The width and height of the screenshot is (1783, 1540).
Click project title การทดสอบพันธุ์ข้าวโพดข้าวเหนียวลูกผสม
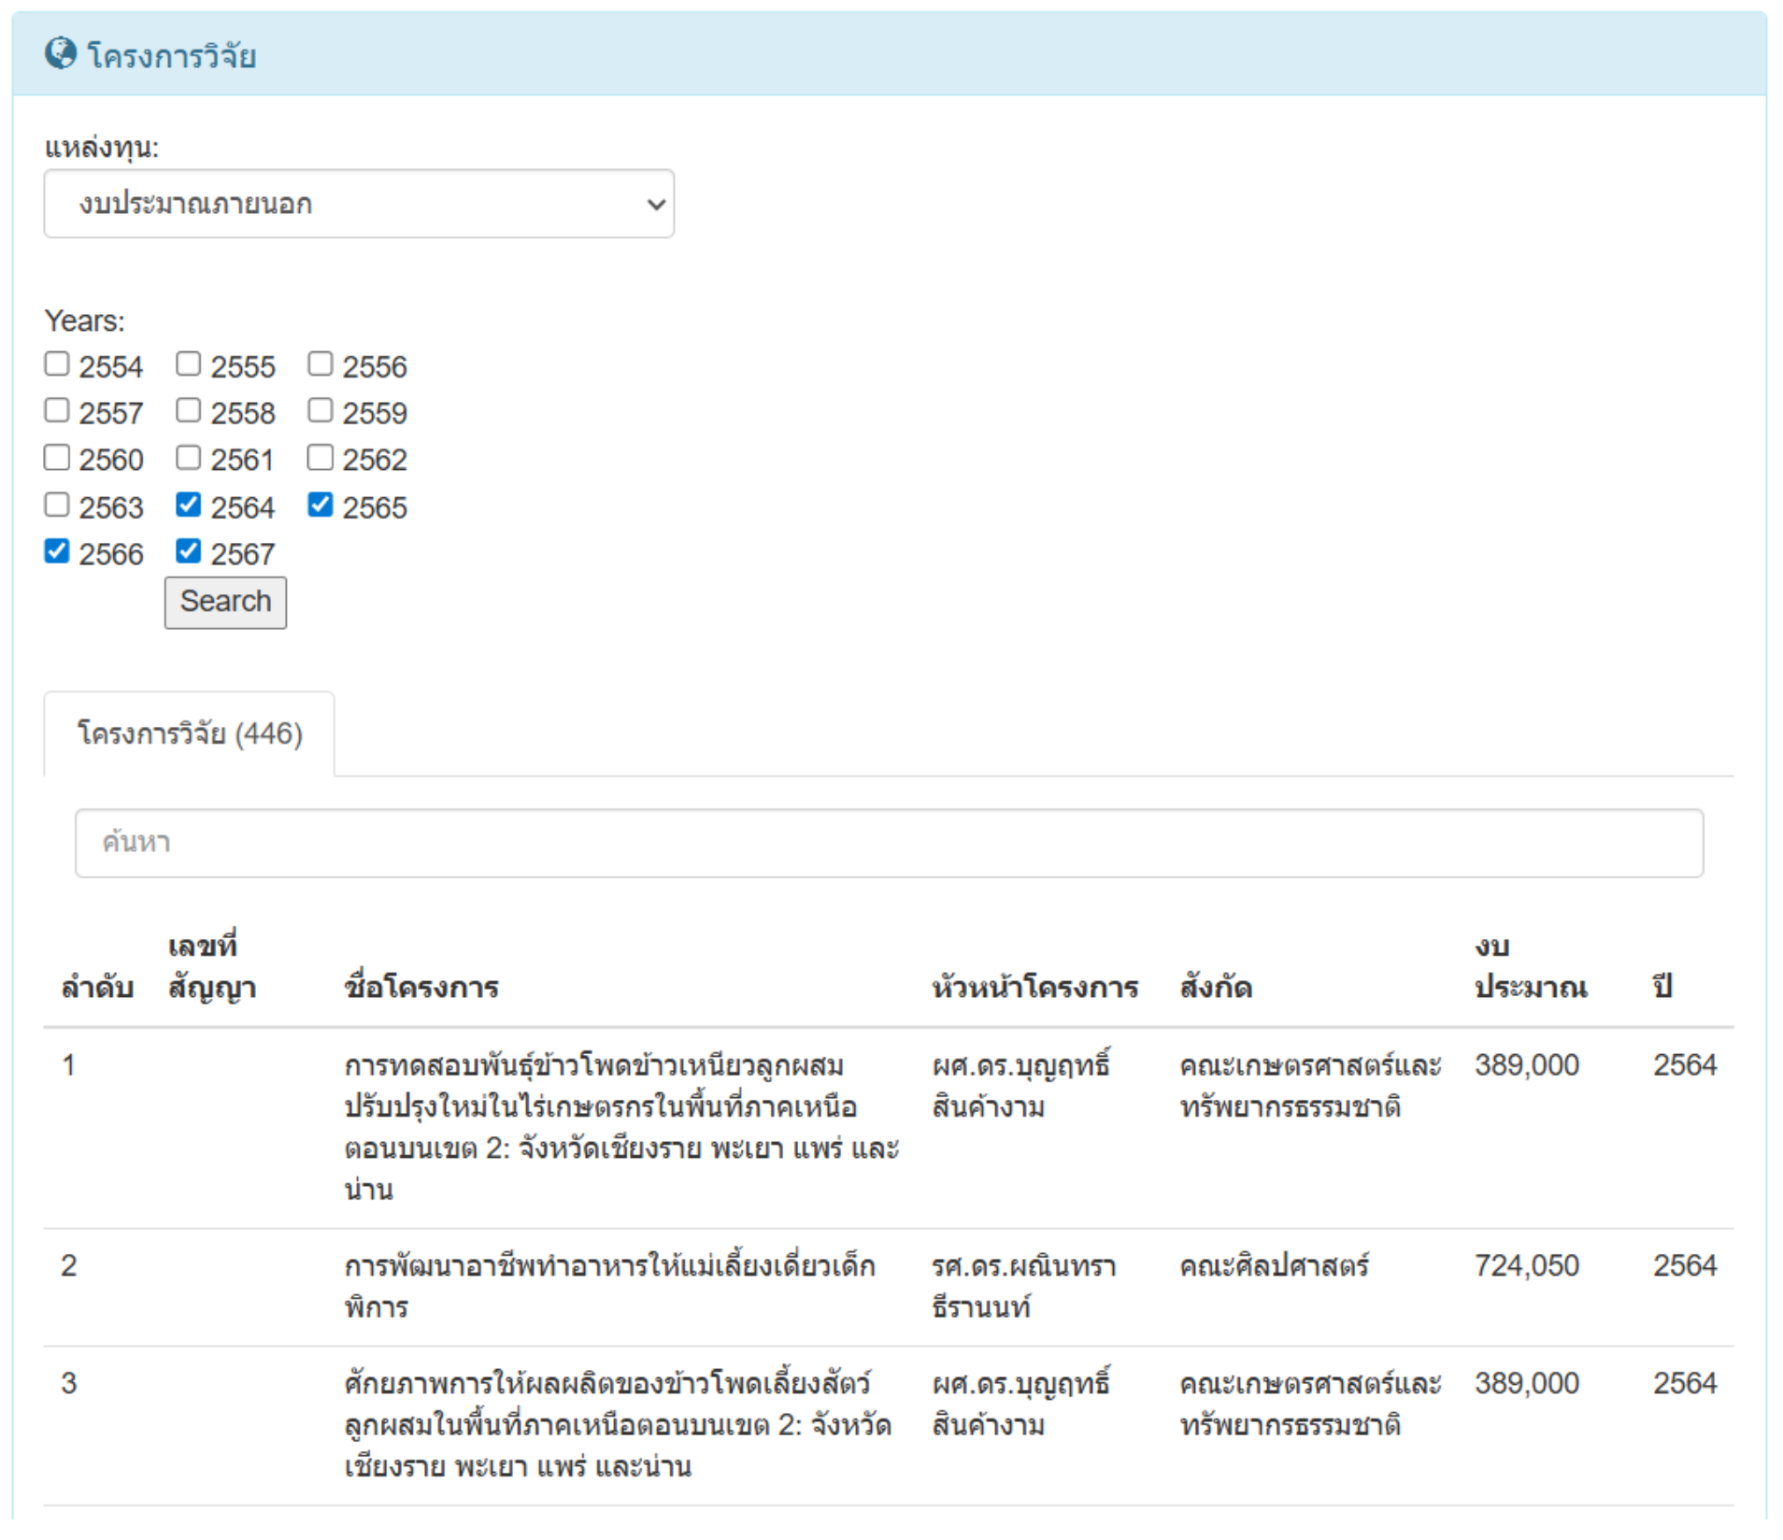coord(621,1128)
